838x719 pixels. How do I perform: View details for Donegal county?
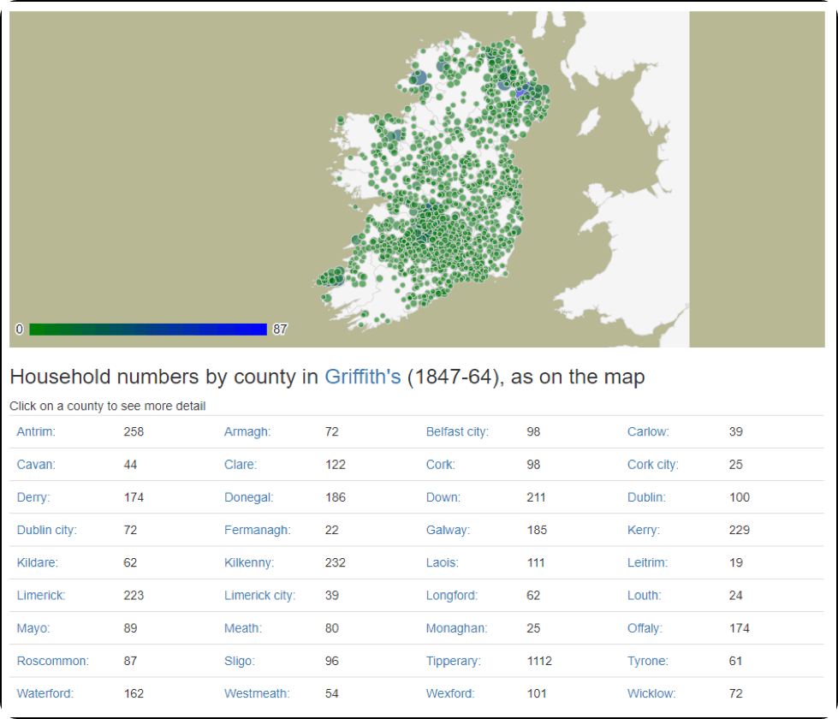248,497
